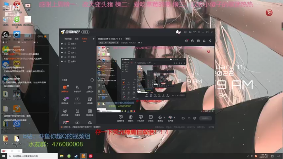Expand the speaker volume arrow
Screen dimensions: 283x159
(x=174, y=118)
